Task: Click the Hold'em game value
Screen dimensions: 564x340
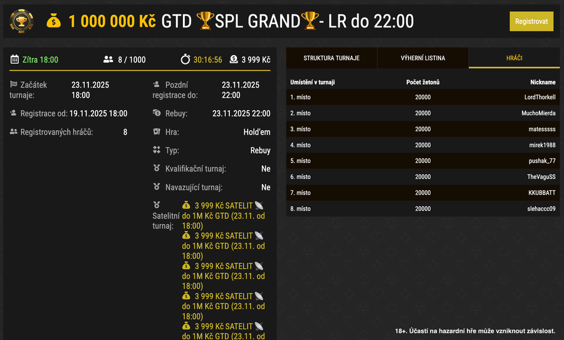Action: tap(257, 132)
